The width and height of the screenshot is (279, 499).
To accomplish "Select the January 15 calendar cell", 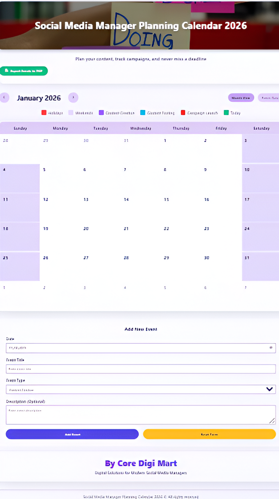I will pos(181,208).
